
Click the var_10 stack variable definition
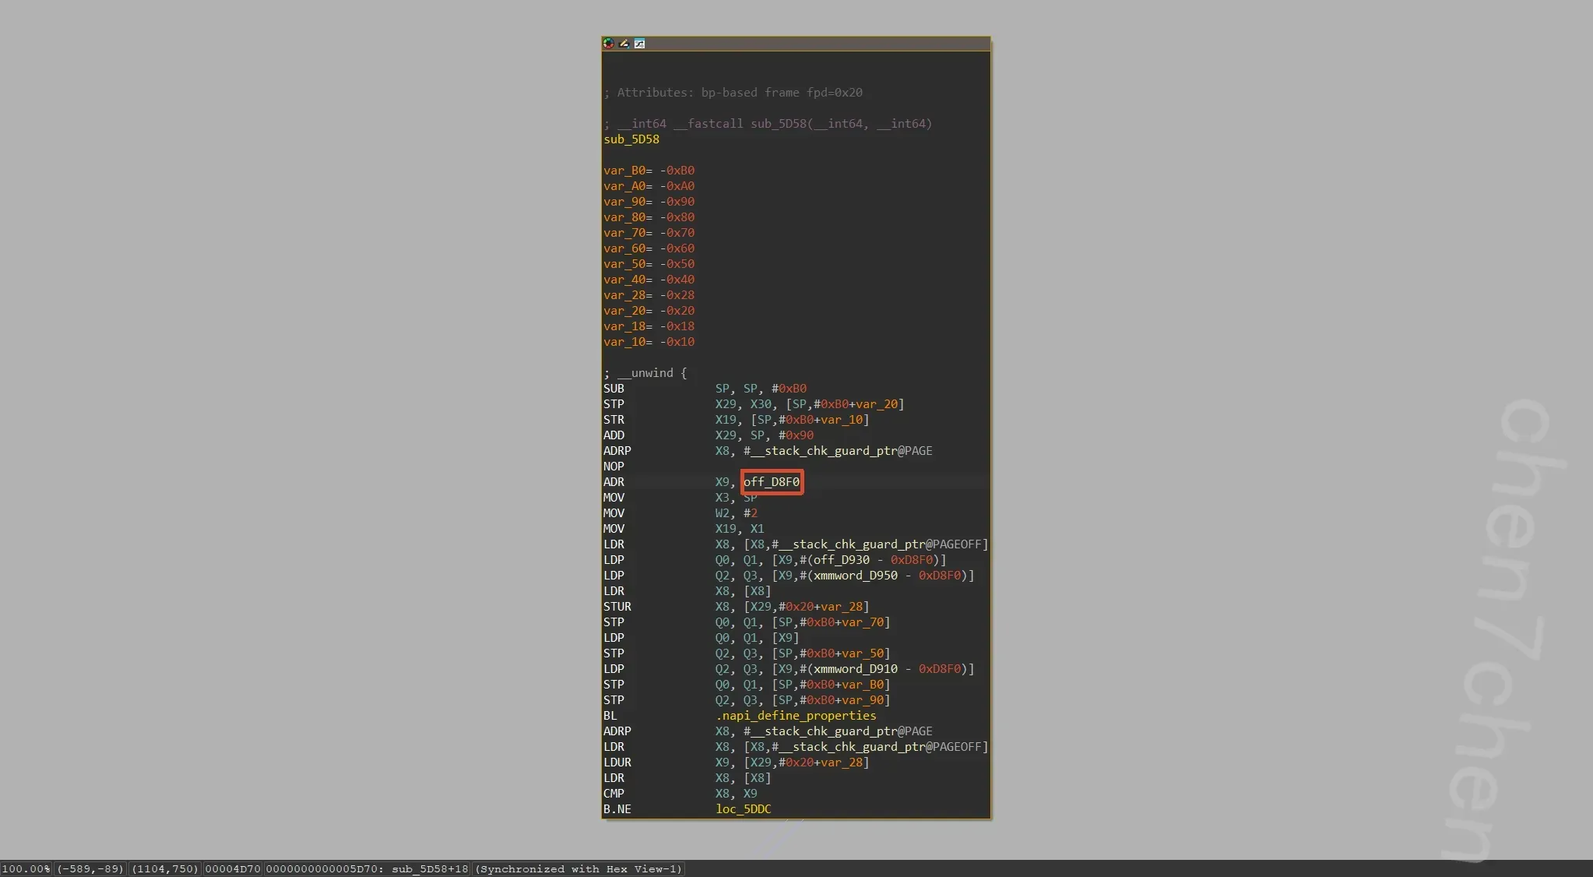pyautogui.click(x=624, y=342)
